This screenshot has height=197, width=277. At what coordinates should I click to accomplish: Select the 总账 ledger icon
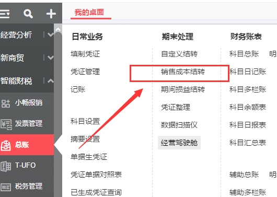click(6, 145)
